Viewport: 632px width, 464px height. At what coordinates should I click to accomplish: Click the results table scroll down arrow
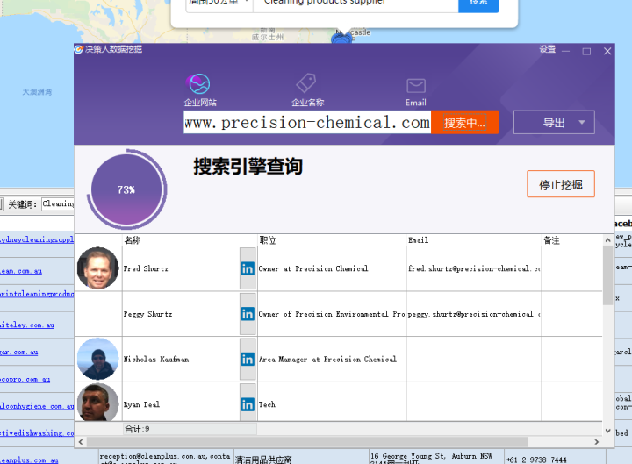607,431
